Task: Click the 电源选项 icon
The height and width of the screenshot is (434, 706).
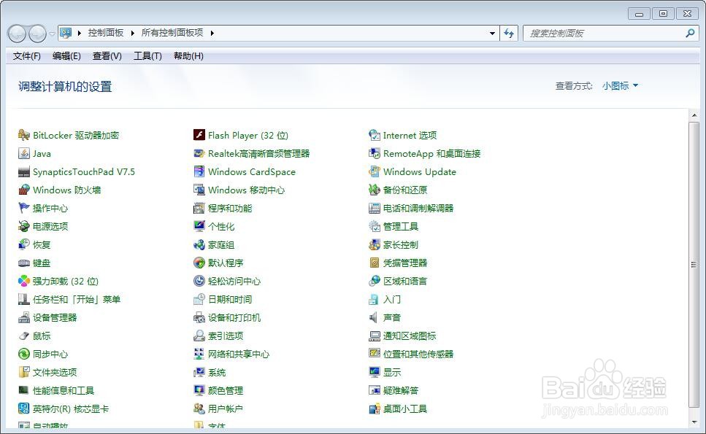Action: [24, 226]
